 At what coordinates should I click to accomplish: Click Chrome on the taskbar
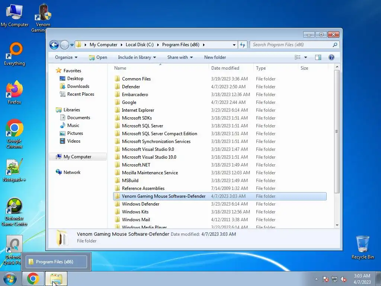click(33, 279)
